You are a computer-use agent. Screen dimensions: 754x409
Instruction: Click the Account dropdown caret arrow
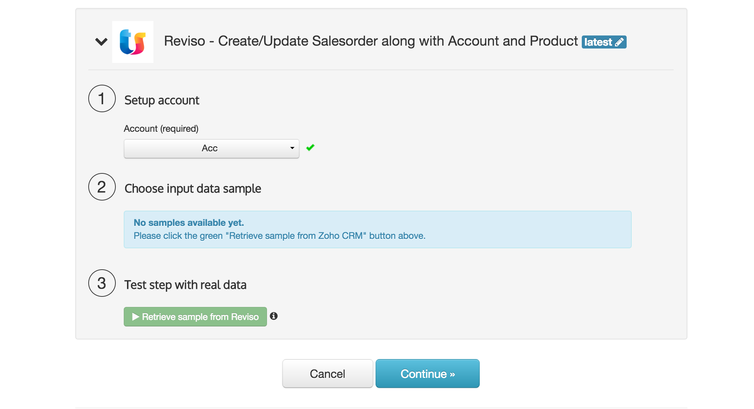coord(292,148)
